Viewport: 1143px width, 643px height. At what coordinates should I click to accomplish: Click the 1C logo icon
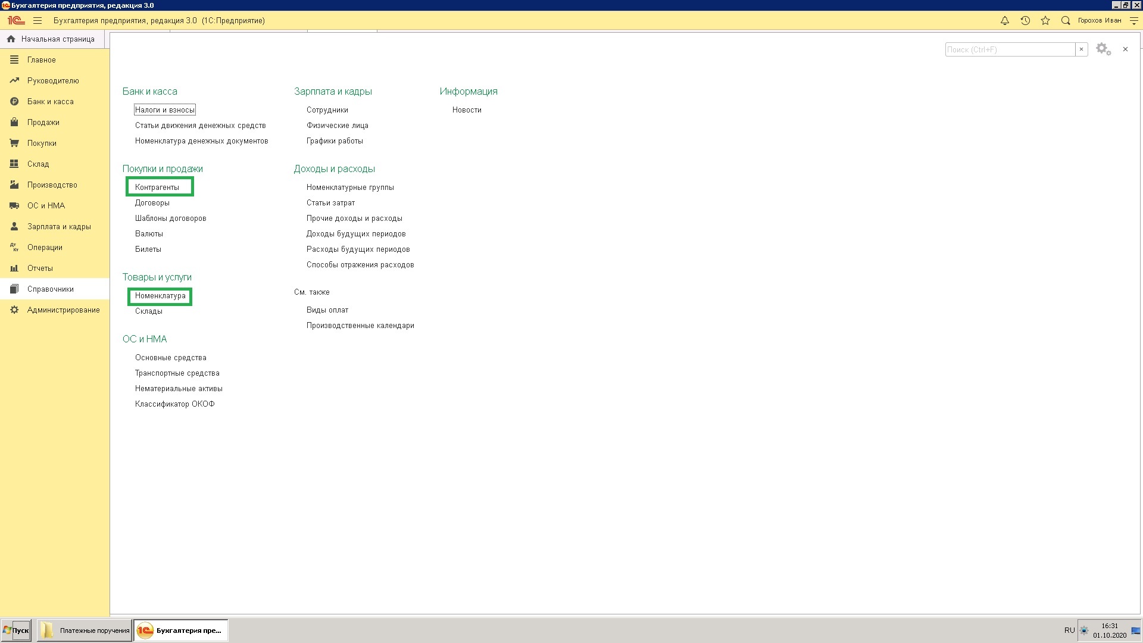click(x=16, y=21)
